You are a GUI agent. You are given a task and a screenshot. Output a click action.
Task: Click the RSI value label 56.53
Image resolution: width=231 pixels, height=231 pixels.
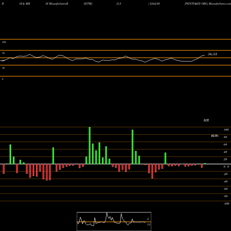pos(213,54)
